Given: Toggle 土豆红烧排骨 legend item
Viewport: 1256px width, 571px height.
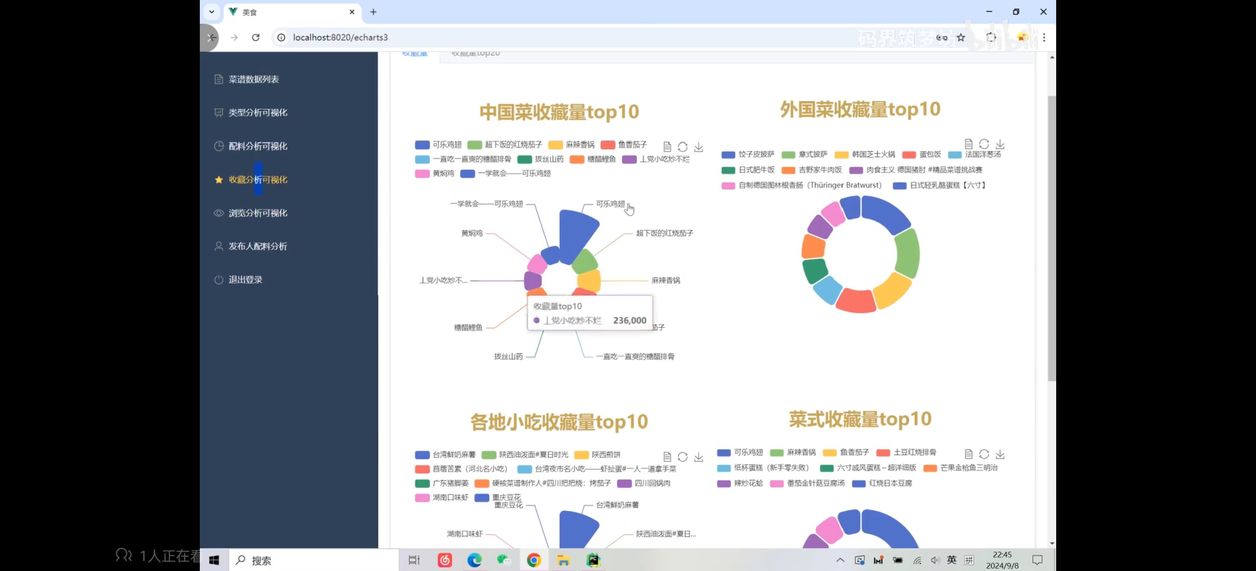Looking at the screenshot, I should [x=906, y=452].
